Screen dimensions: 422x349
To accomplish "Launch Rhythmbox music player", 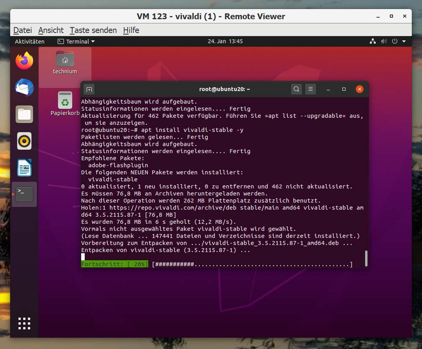I will click(x=24, y=141).
